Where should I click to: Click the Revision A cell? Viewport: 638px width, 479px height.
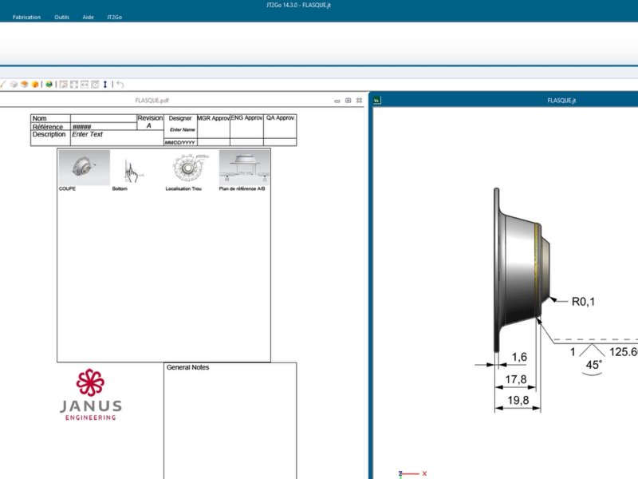pyautogui.click(x=150, y=122)
